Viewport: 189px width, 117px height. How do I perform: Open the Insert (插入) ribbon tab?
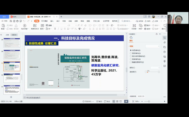click(x=52, y=21)
